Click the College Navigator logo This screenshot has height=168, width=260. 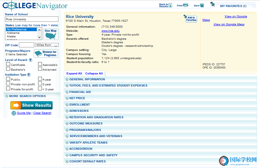pyautogui.click(x=35, y=6)
